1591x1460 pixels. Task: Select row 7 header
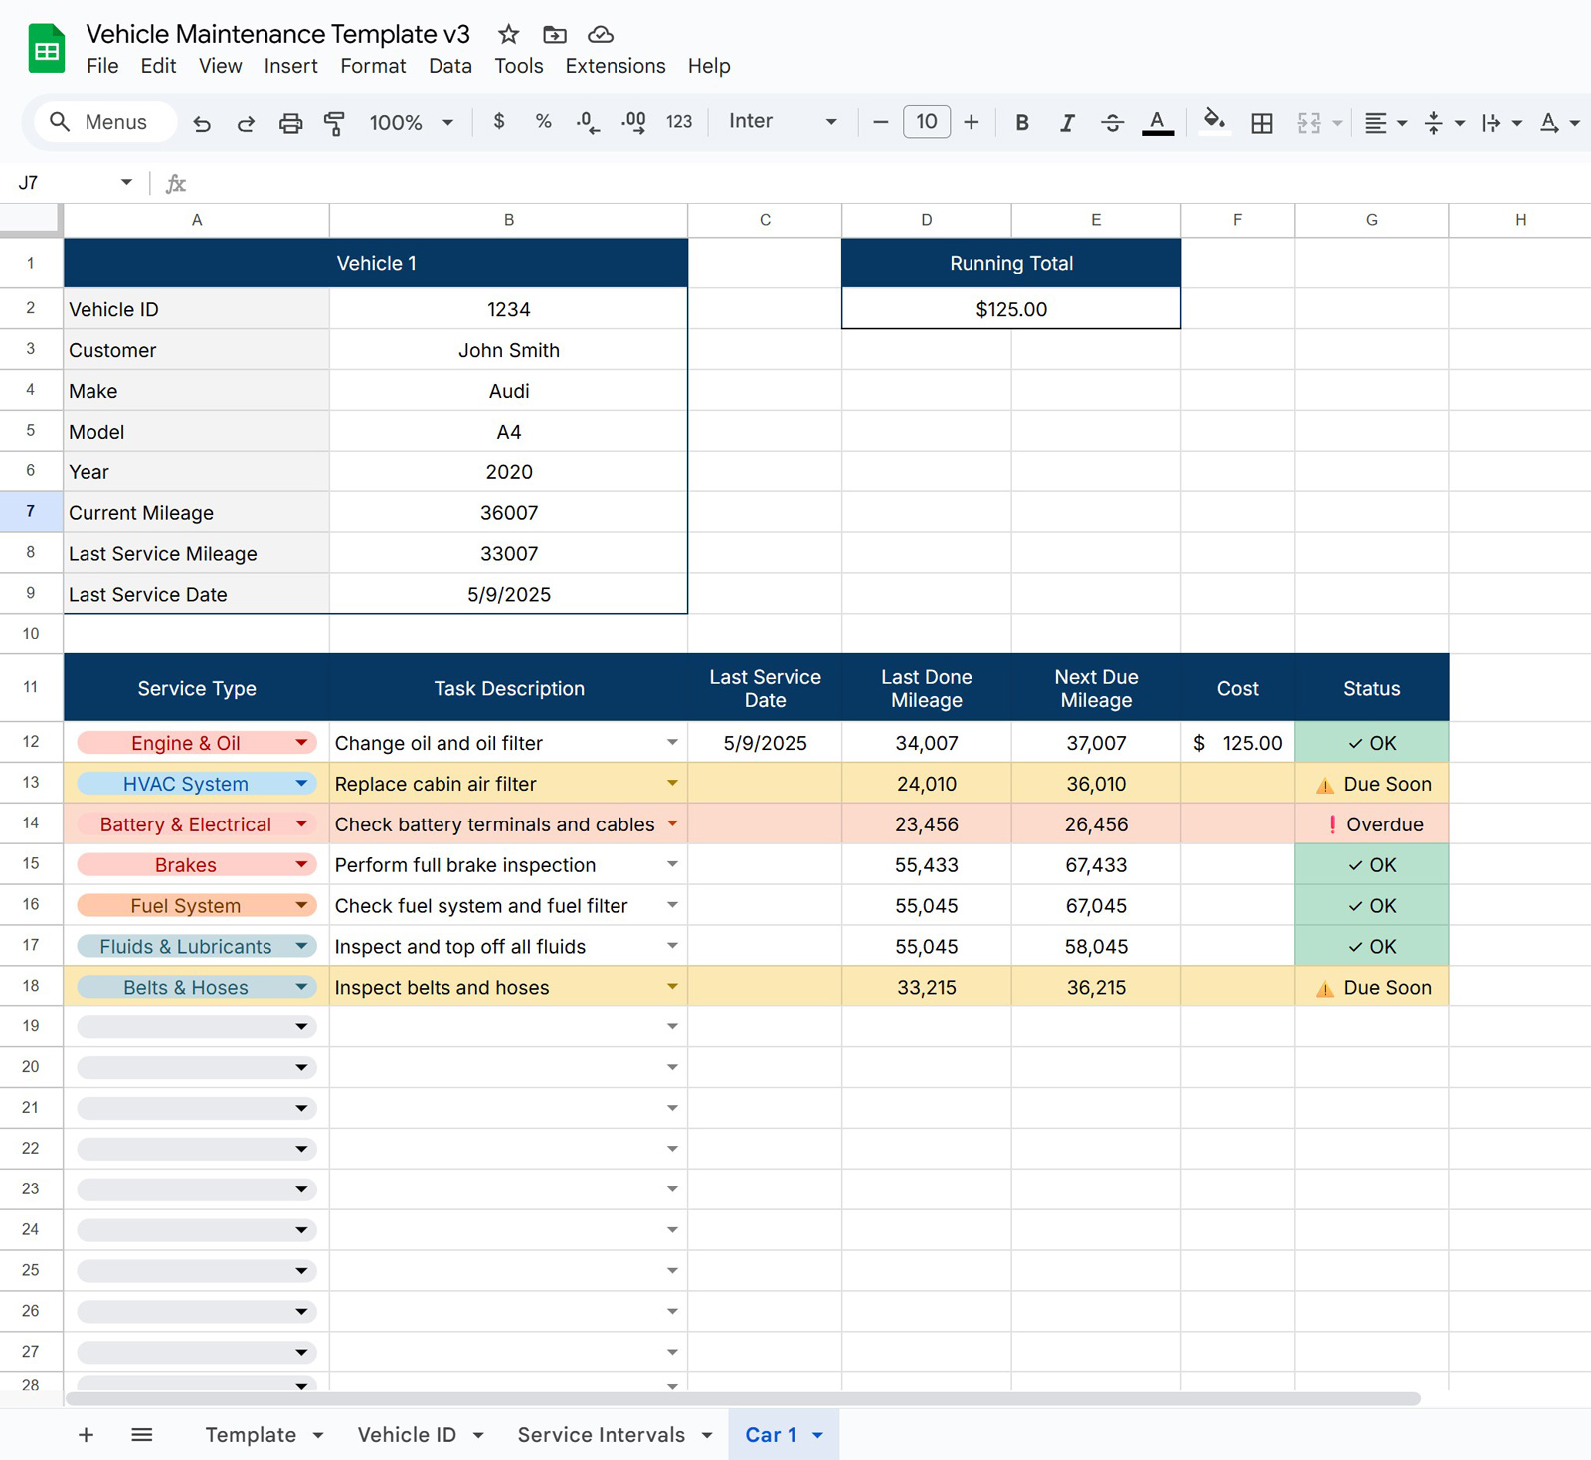(31, 512)
